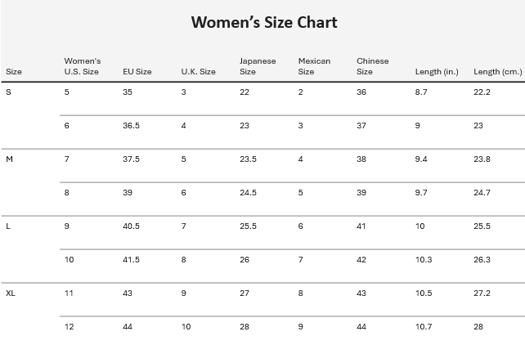Viewport: 525px width, 345px height.
Task: Click the Mexican Size column header
Action: point(314,66)
